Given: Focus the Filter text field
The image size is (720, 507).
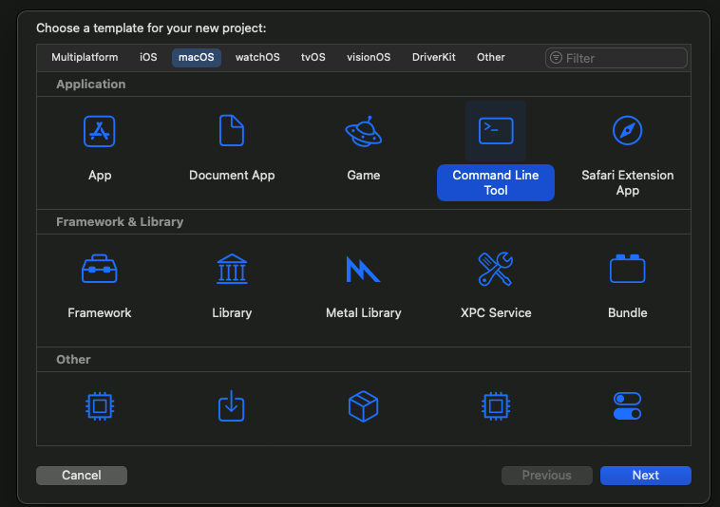Looking at the screenshot, I should pyautogui.click(x=616, y=58).
